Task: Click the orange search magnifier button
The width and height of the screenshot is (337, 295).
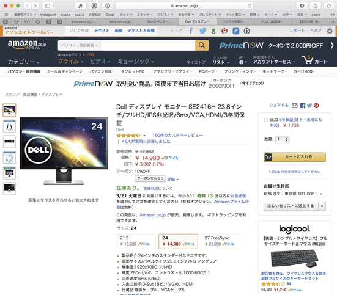Action: point(202,45)
